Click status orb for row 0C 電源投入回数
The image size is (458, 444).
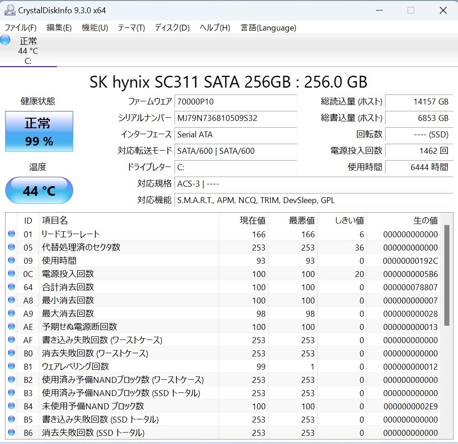point(11,273)
